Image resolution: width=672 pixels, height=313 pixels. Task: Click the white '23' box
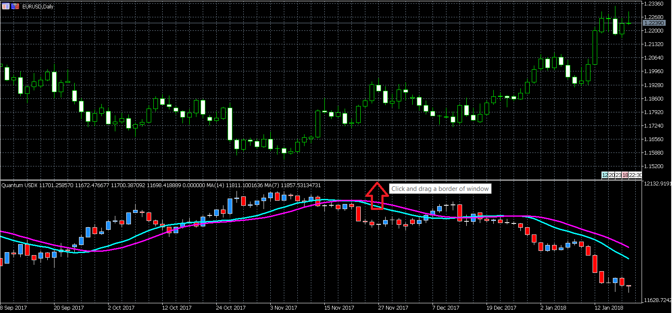618,175
